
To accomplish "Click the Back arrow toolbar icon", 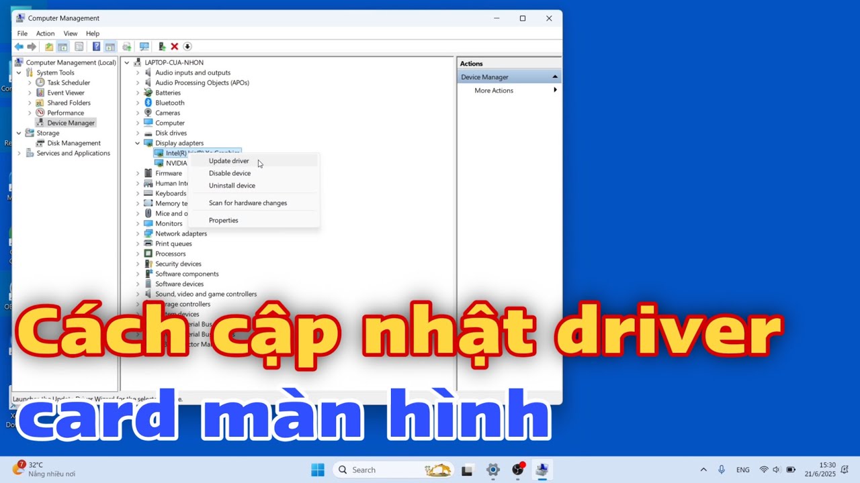I will pyautogui.click(x=19, y=46).
